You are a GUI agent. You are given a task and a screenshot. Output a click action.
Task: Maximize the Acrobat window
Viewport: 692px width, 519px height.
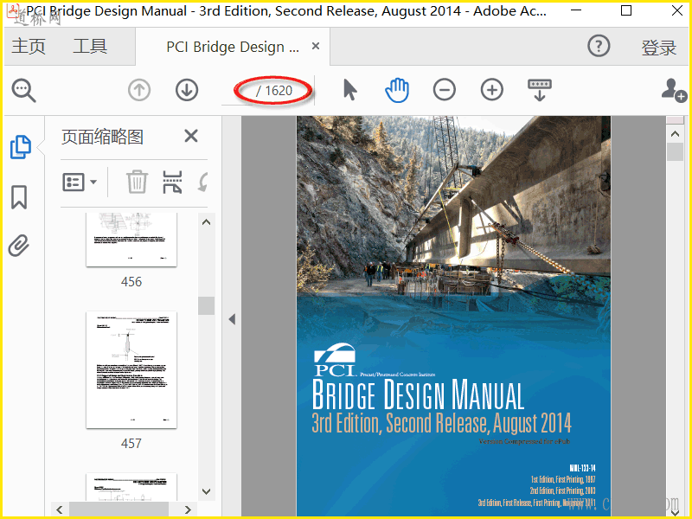626,10
